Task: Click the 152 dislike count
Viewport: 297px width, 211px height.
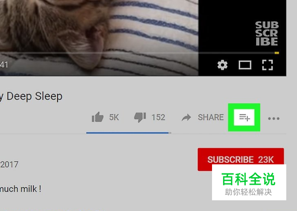Action: pyautogui.click(x=158, y=117)
